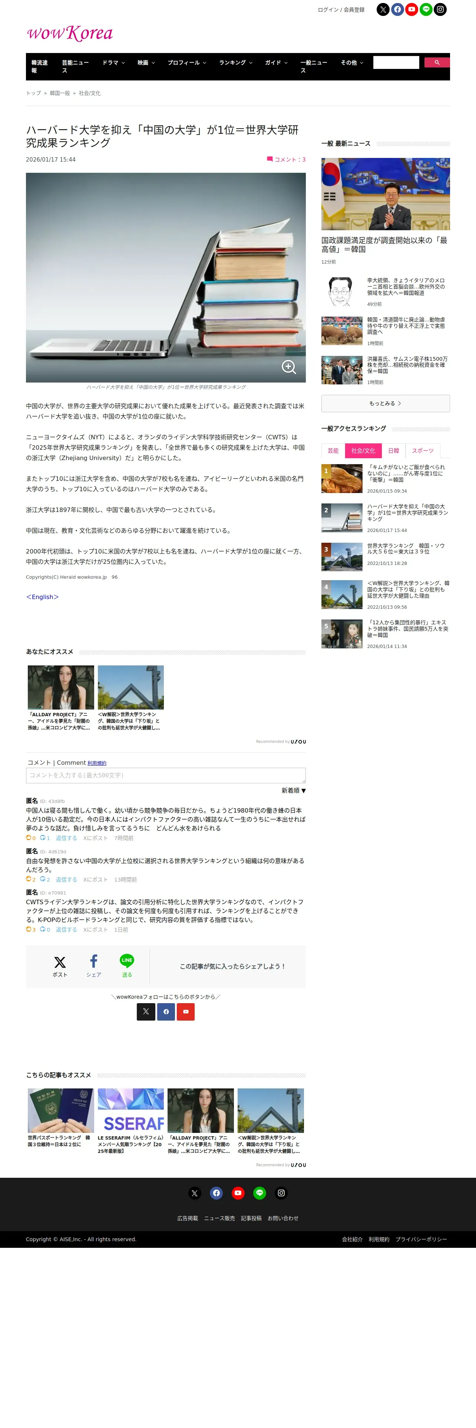Like the comment by ID 43d8fb
This screenshot has width=476, height=1428.
[x=29, y=837]
